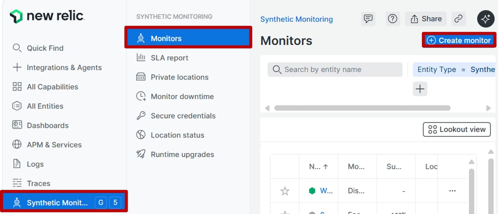
Task: Copy permalink using the link icon
Action: 459,19
